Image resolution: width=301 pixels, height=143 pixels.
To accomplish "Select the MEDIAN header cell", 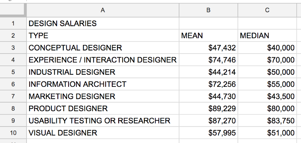I will pyautogui.click(x=267, y=36).
